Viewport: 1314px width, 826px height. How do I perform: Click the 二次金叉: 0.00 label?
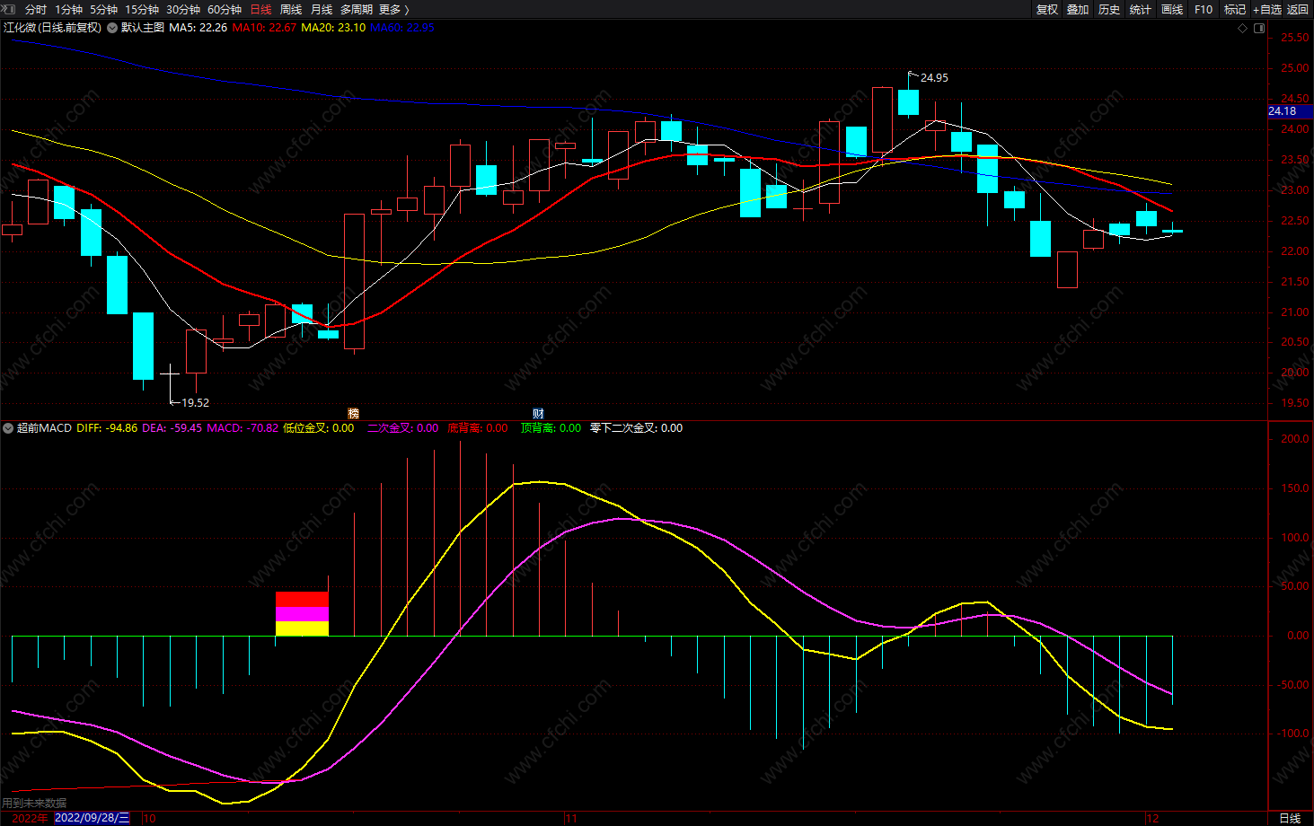402,428
